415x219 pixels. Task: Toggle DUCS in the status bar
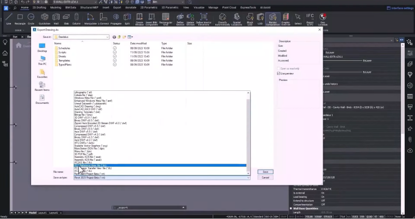(355, 216)
